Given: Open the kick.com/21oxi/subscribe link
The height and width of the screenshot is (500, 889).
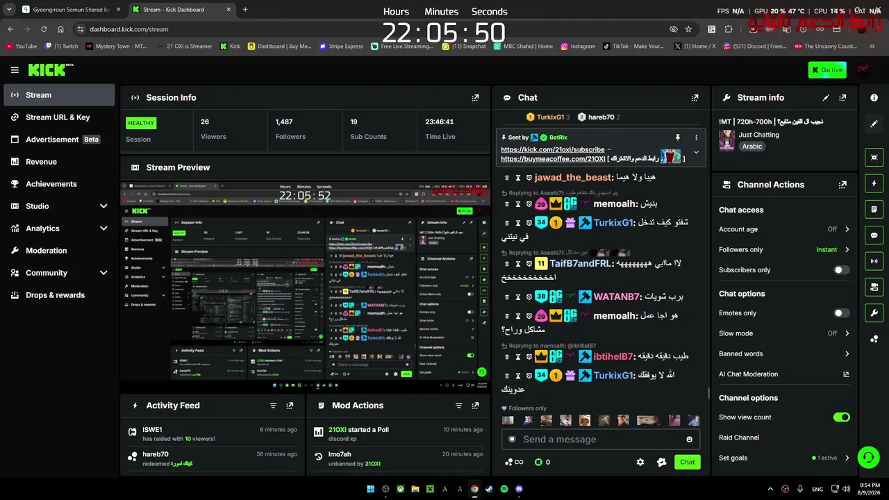Looking at the screenshot, I should [x=552, y=149].
